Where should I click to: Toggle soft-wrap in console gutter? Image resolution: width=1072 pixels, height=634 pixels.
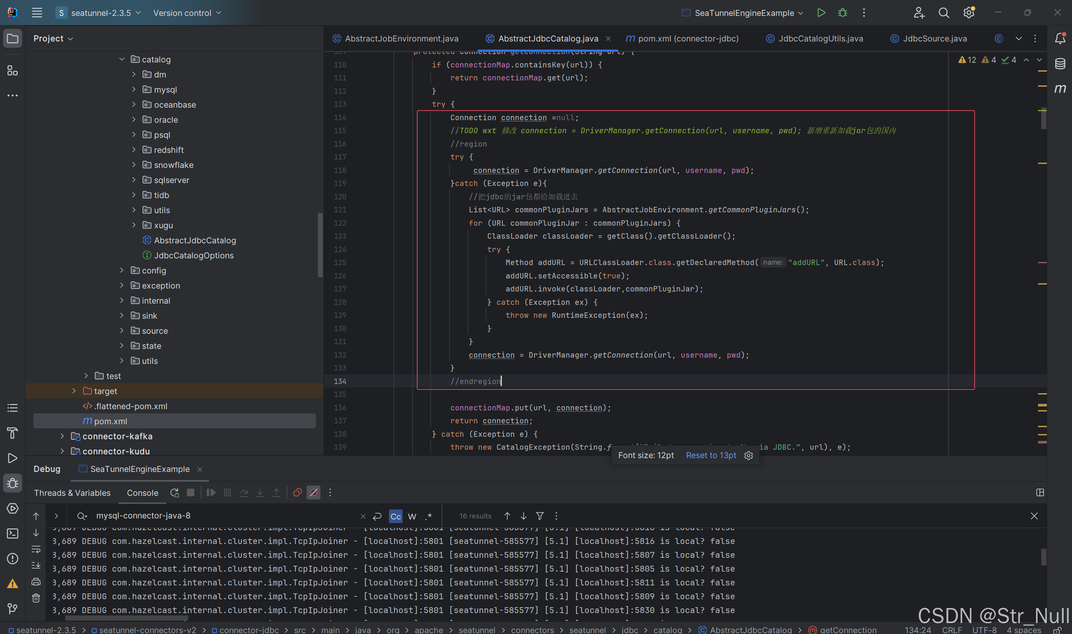[36, 549]
